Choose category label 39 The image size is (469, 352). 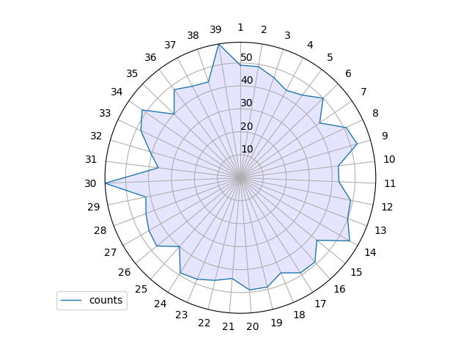coord(215,29)
